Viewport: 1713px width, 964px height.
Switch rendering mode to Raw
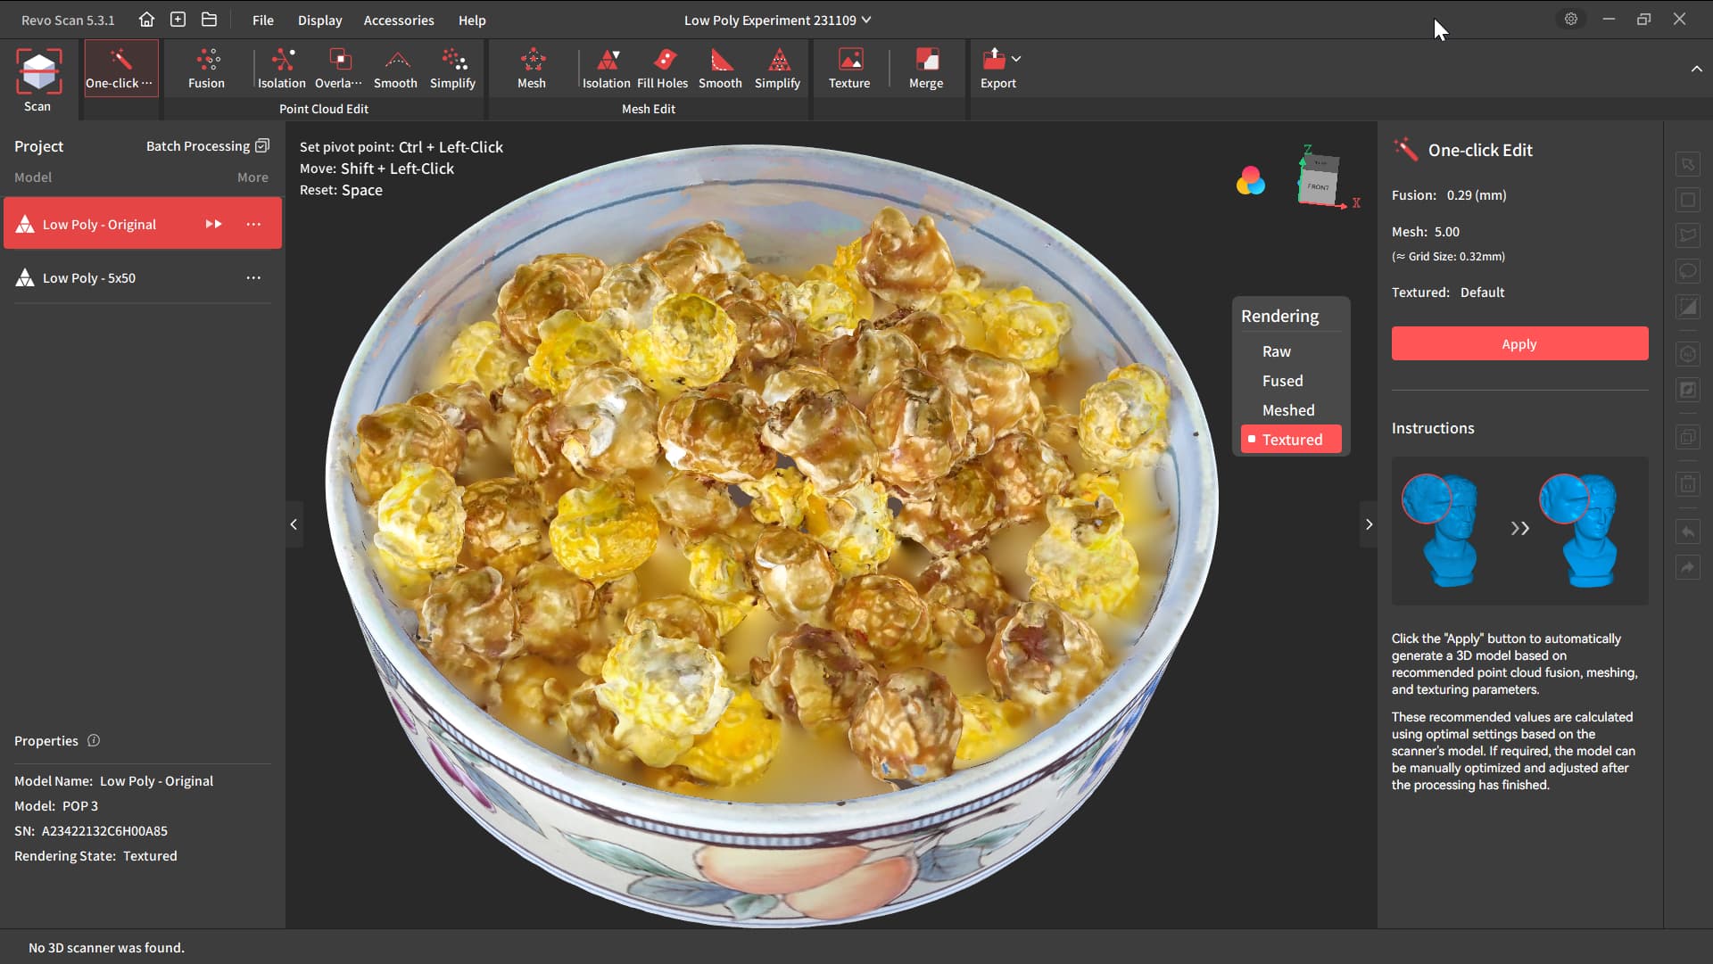pyautogui.click(x=1276, y=351)
